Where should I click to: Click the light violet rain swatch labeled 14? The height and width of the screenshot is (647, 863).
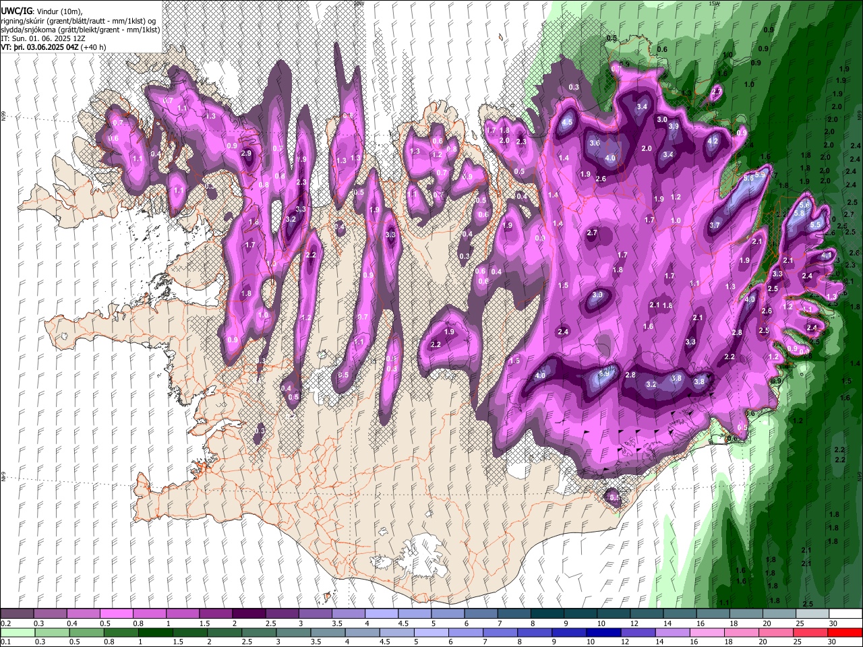[672, 632]
